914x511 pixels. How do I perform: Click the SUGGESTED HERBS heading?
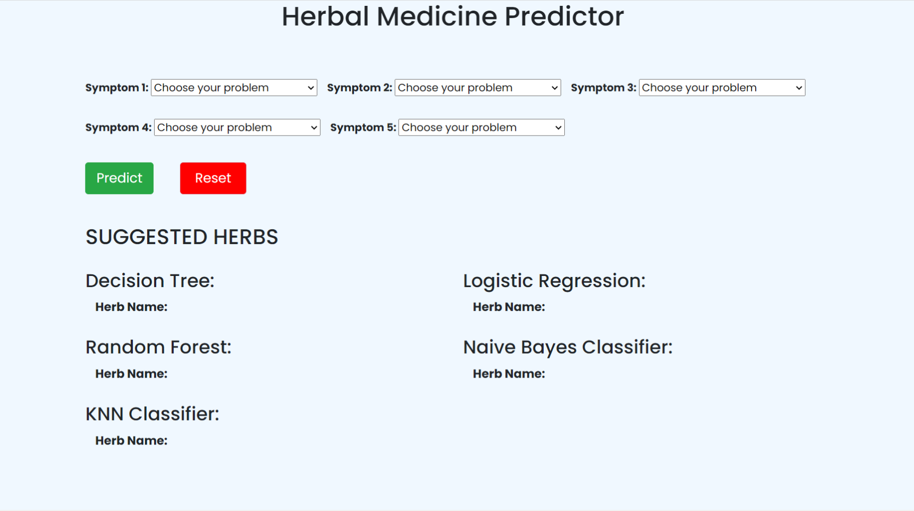point(182,237)
